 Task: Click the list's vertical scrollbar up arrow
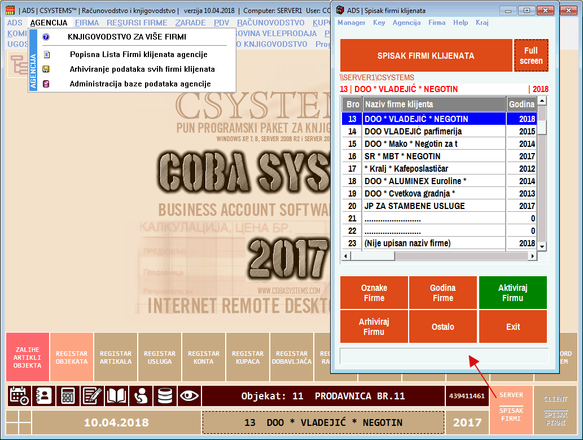click(x=542, y=101)
